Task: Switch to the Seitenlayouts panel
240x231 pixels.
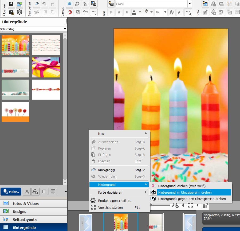Action: 25,220
